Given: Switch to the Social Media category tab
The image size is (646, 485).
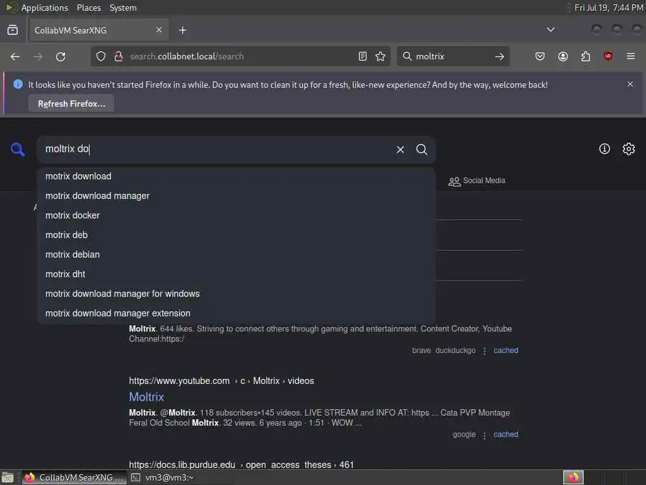Looking at the screenshot, I should tap(477, 181).
